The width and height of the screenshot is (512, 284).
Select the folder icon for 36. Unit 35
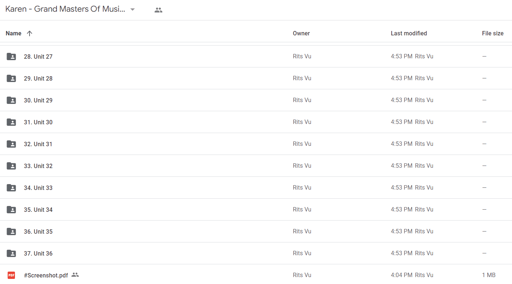point(11,232)
